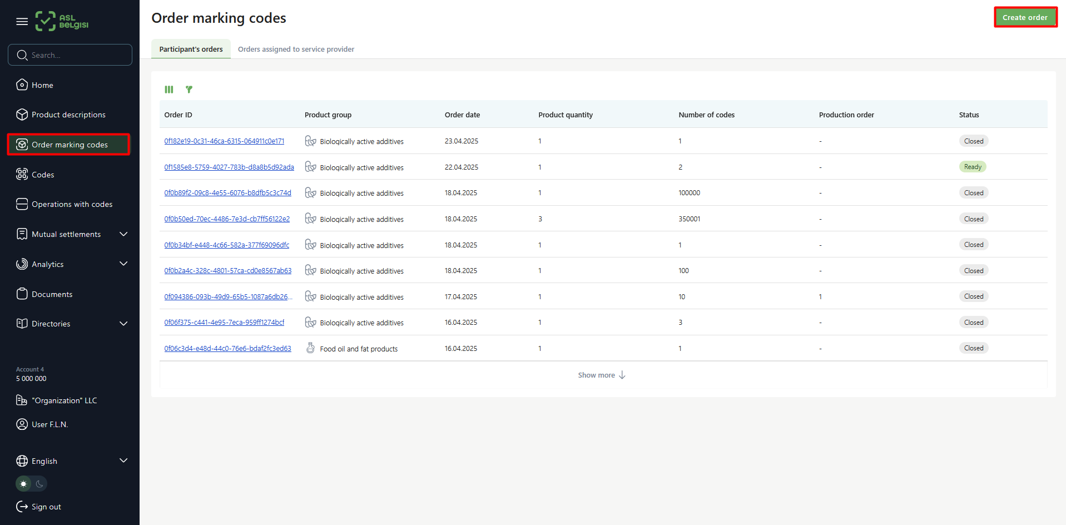1066x525 pixels.
Task: Click the Operations with codes icon
Action: click(22, 204)
